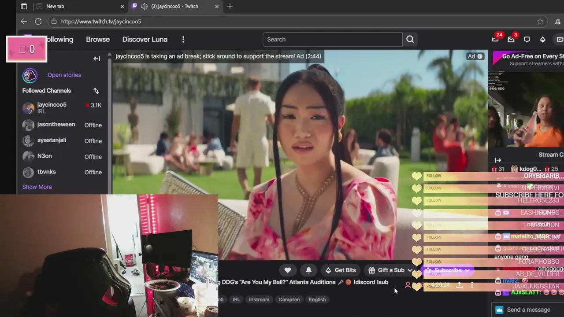Focus the Send a message chat box
564x317 pixels.
528,310
